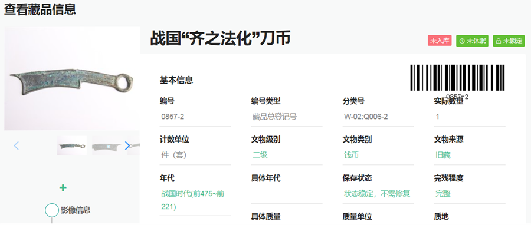Open the main knife coin photo

coord(72,78)
